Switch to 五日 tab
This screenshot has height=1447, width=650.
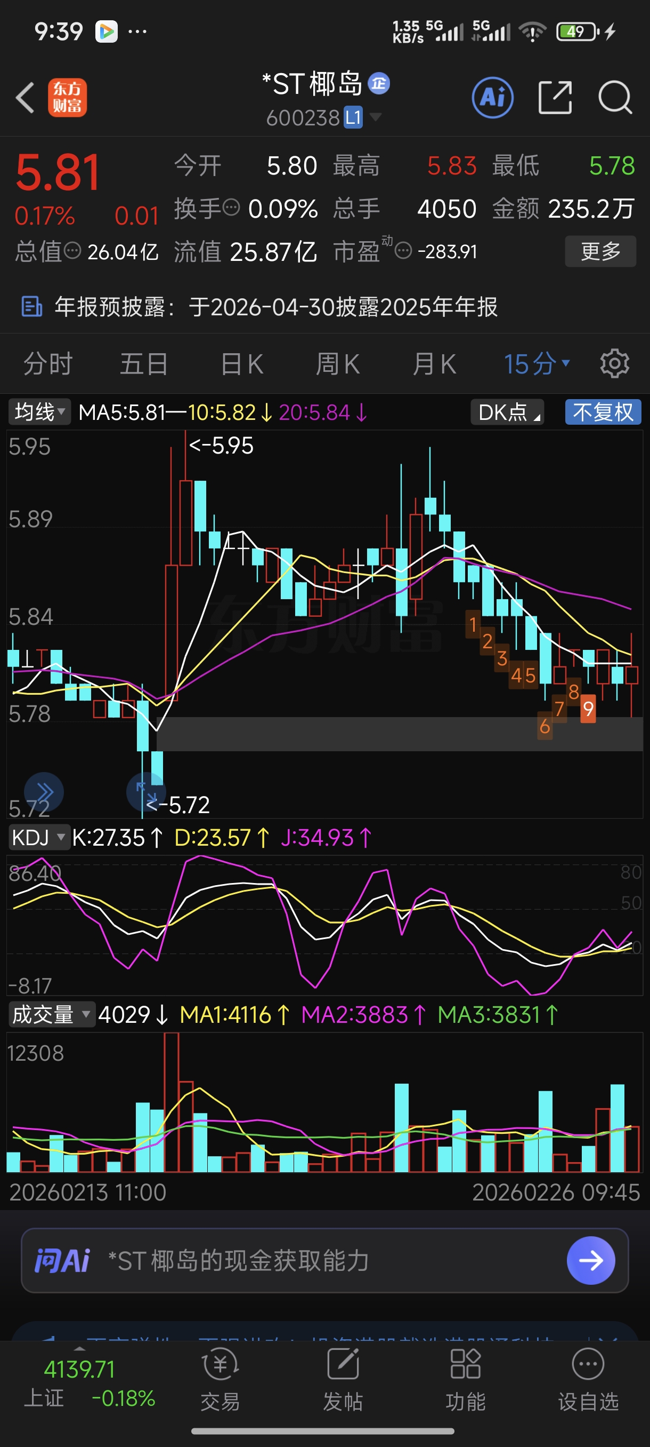[x=144, y=363]
